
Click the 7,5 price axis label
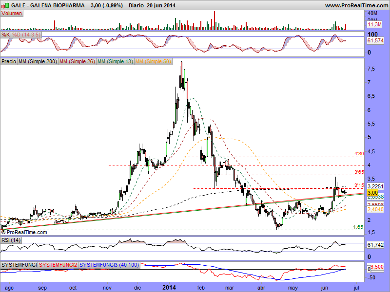[x=371, y=69]
